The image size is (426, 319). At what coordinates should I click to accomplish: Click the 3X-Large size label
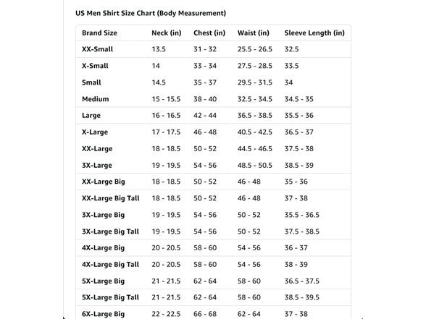[x=97, y=165]
